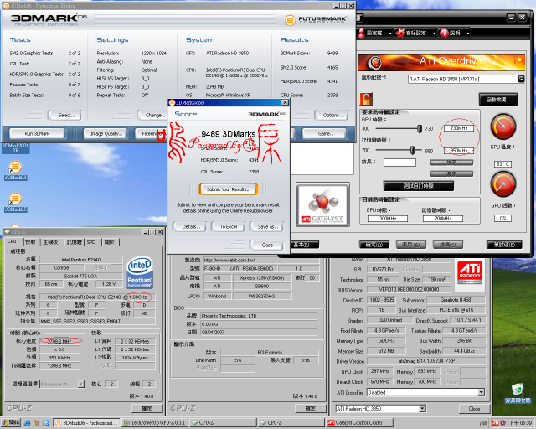Switch to the second (cache) tab in CPU-Z

[x=31, y=242]
